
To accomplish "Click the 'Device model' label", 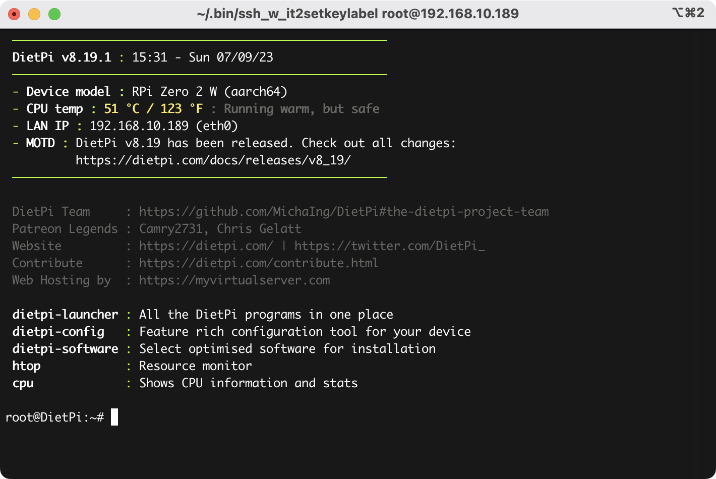I will [69, 92].
